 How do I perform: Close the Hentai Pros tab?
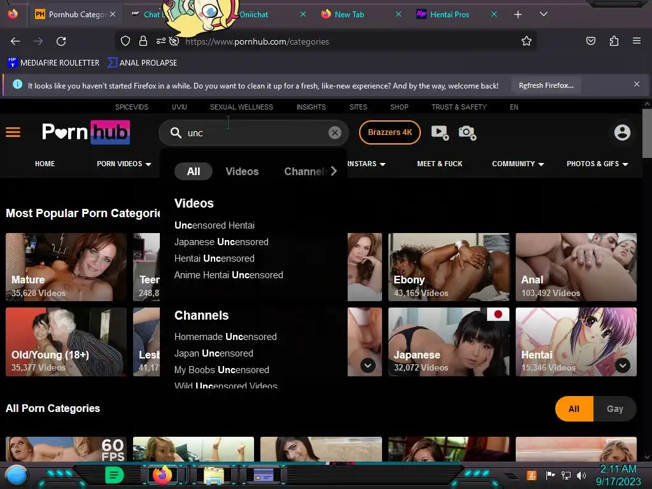(x=494, y=15)
